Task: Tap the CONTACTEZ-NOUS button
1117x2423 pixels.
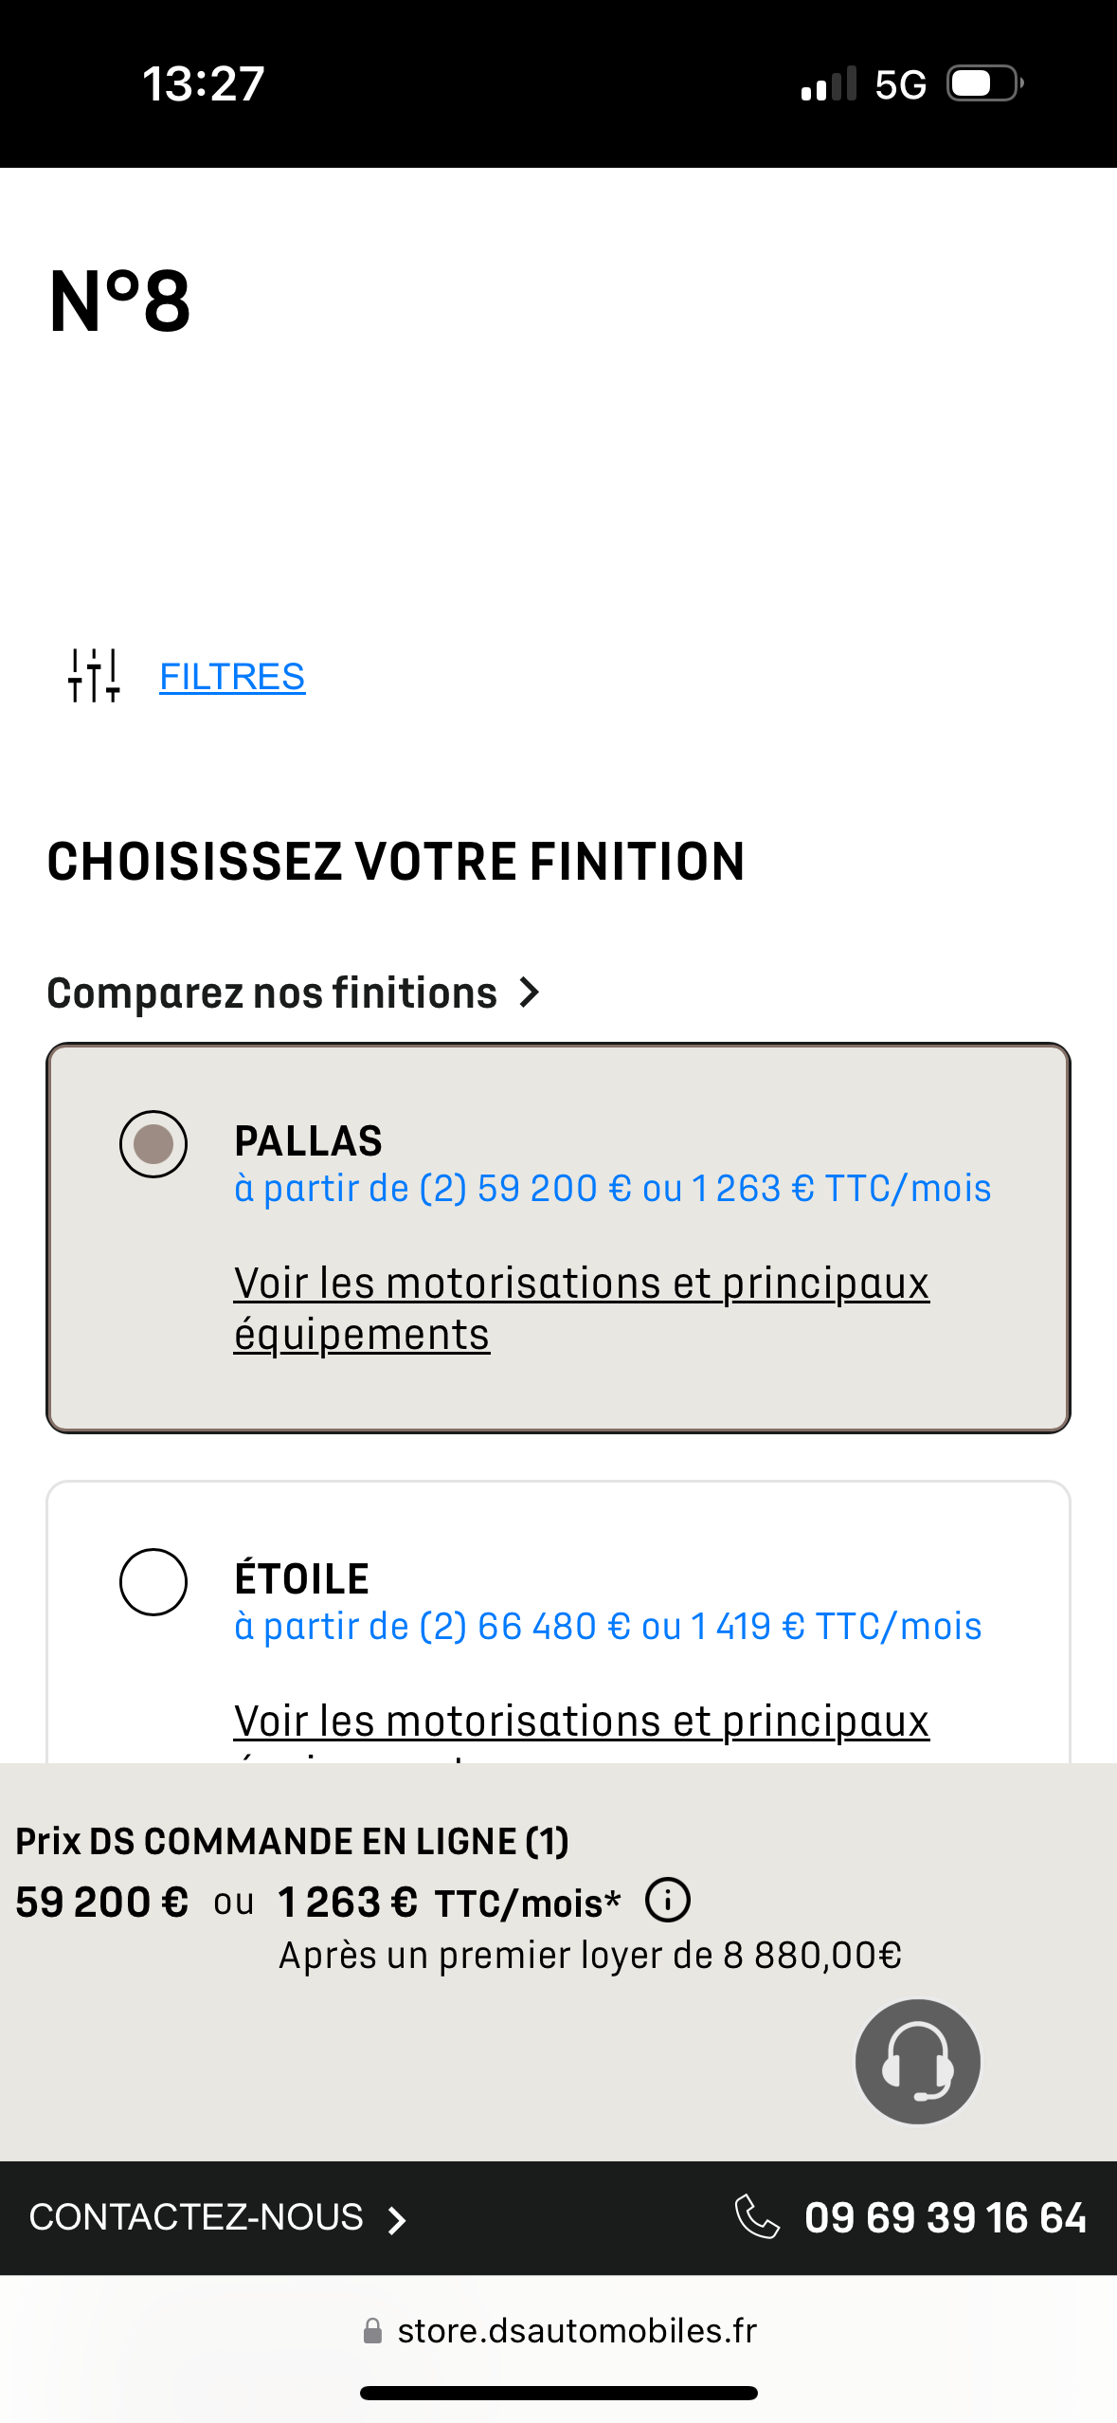Action: (x=196, y=2217)
